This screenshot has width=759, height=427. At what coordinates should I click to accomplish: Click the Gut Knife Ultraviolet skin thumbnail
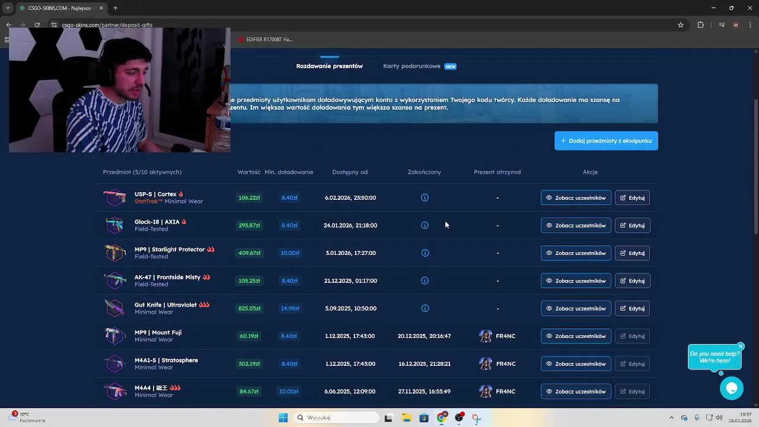pyautogui.click(x=114, y=308)
